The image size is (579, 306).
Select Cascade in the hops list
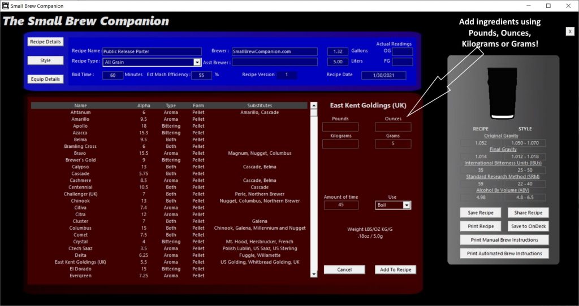tap(80, 174)
